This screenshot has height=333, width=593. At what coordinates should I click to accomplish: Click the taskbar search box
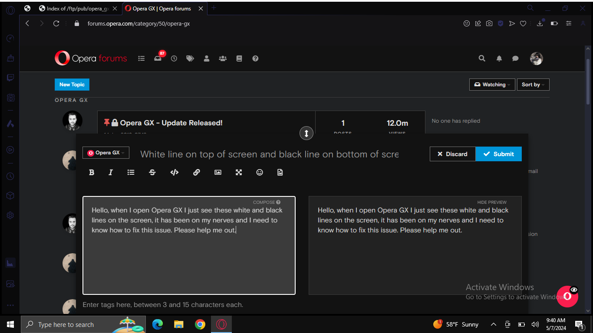click(83, 324)
